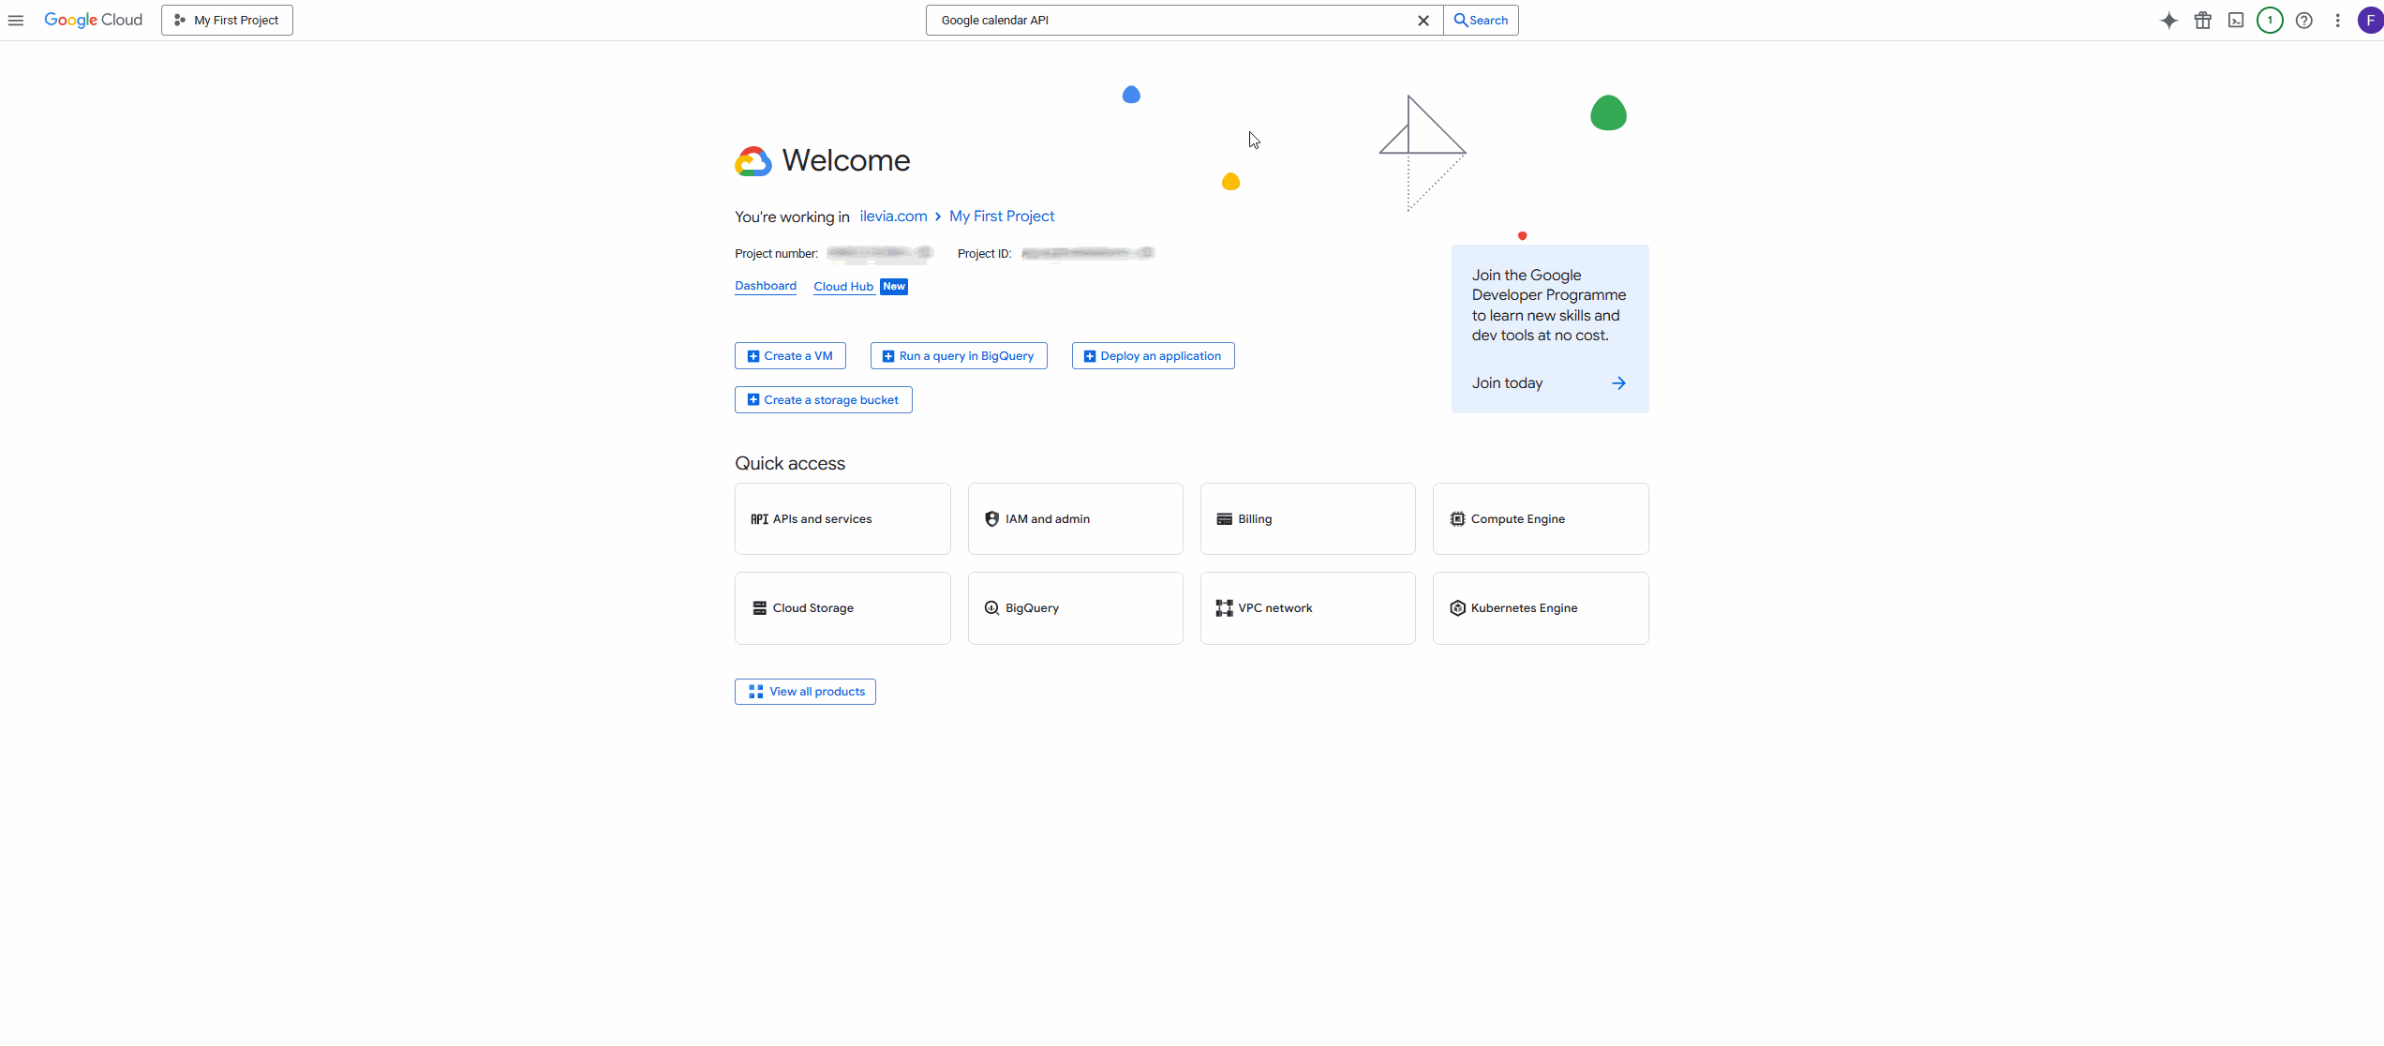
Task: Open the navigation hamburger menu
Action: [x=15, y=20]
